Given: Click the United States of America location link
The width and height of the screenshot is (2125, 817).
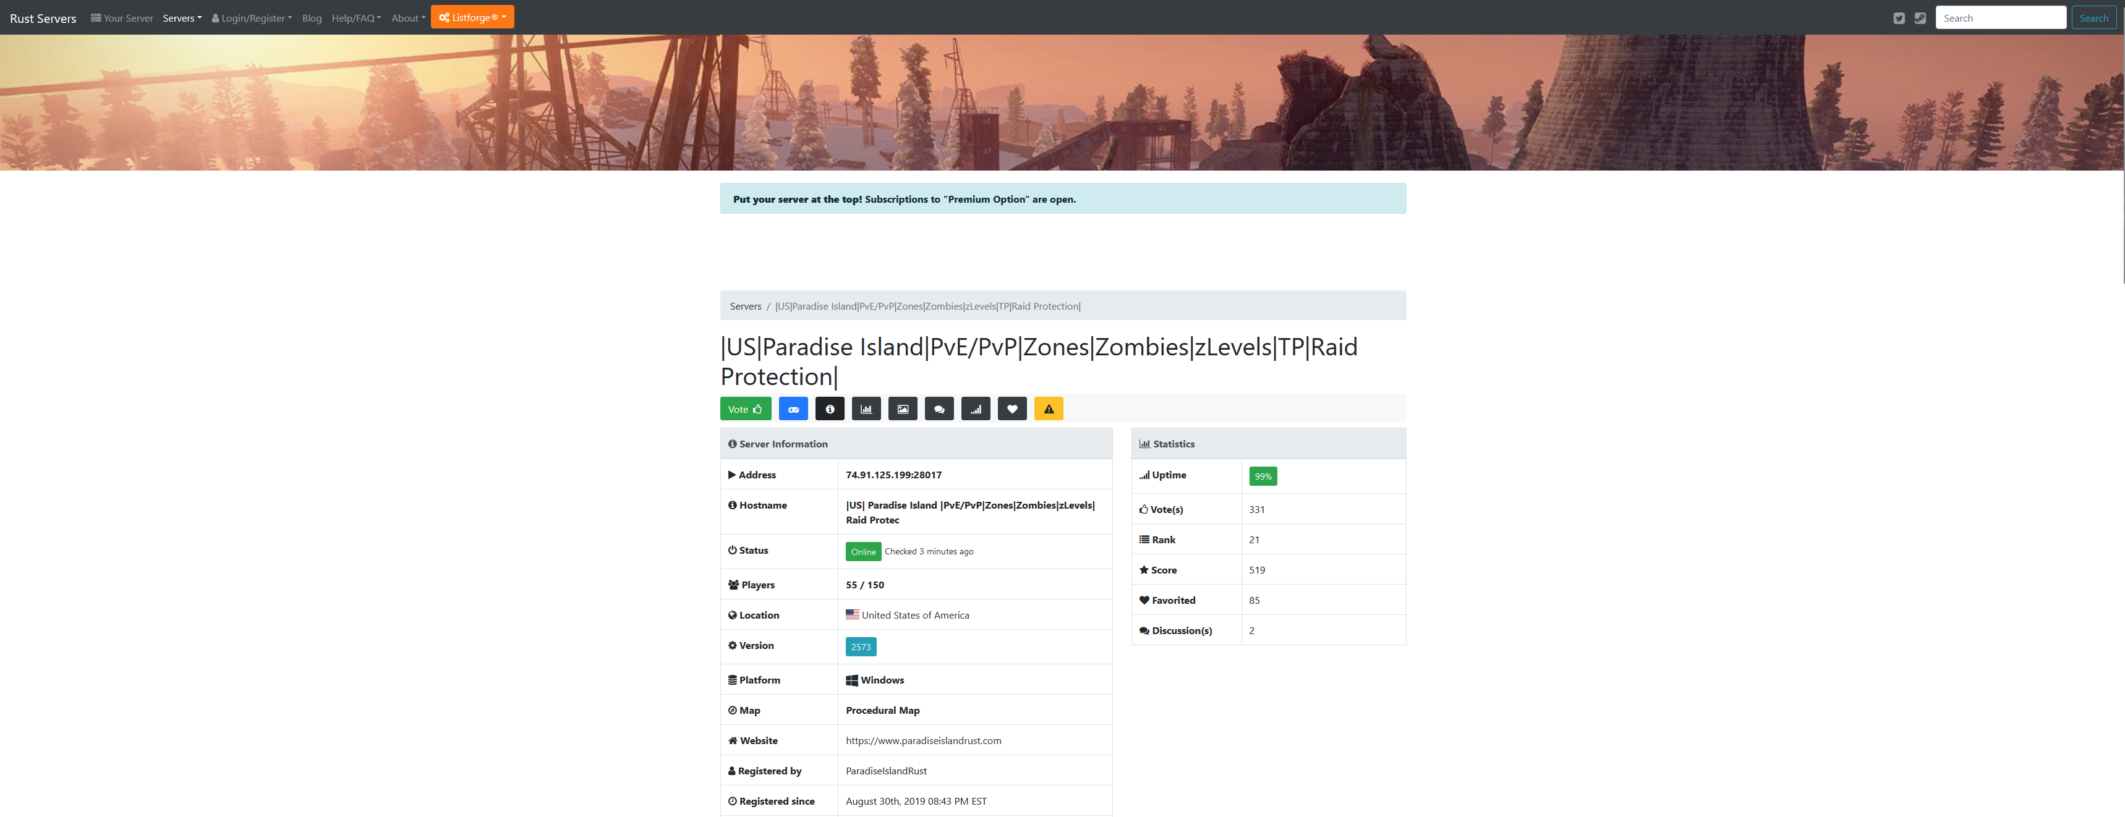Looking at the screenshot, I should pos(915,615).
